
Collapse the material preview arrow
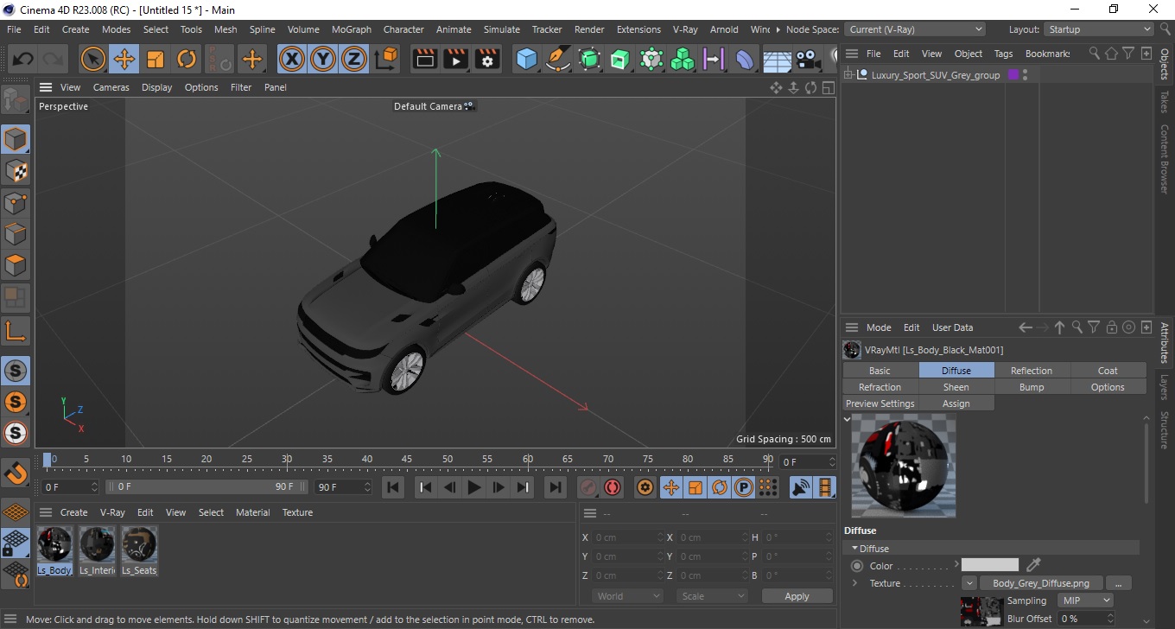[848, 419]
